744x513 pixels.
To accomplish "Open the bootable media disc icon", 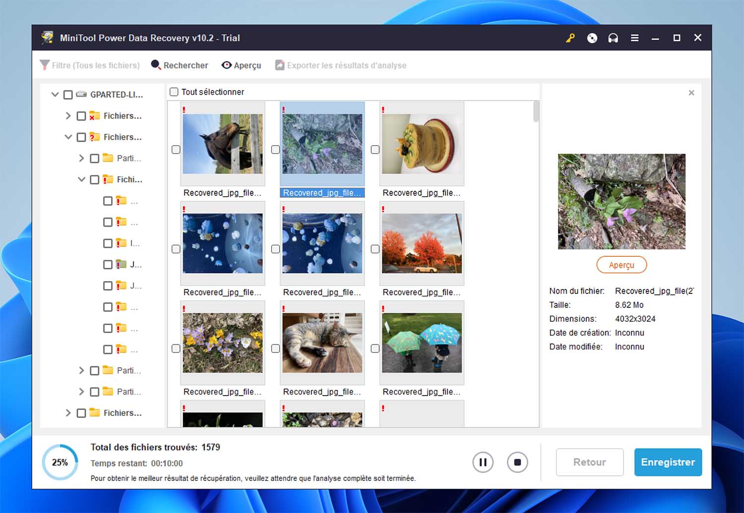I will pyautogui.click(x=592, y=38).
